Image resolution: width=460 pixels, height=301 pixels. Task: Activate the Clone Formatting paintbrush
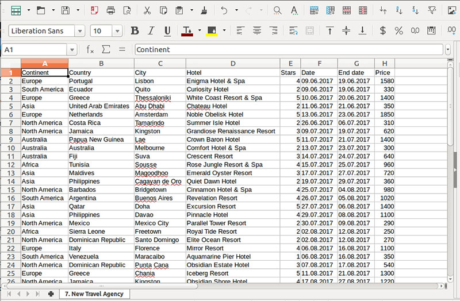(205, 10)
